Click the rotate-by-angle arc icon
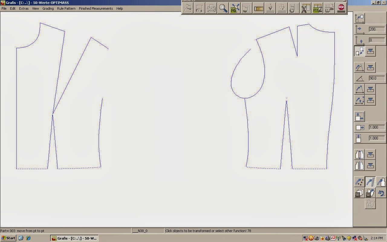 [x=359, y=67]
